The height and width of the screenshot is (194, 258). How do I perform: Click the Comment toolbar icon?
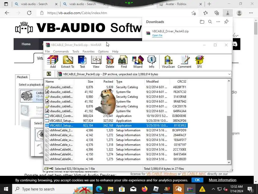[184, 62]
